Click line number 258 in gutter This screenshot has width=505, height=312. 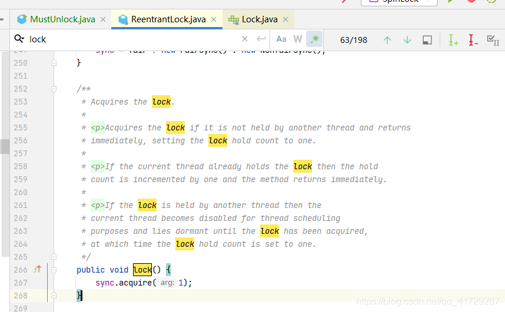(21, 166)
